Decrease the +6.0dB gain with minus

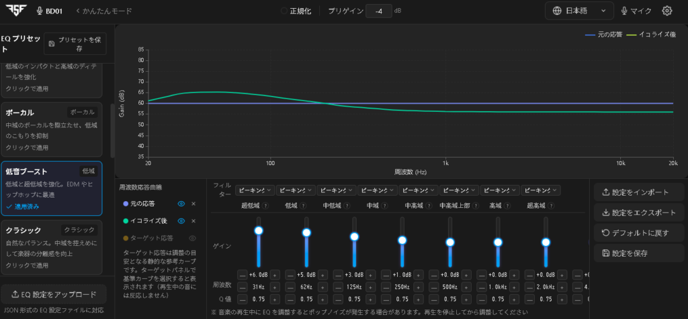pos(242,275)
